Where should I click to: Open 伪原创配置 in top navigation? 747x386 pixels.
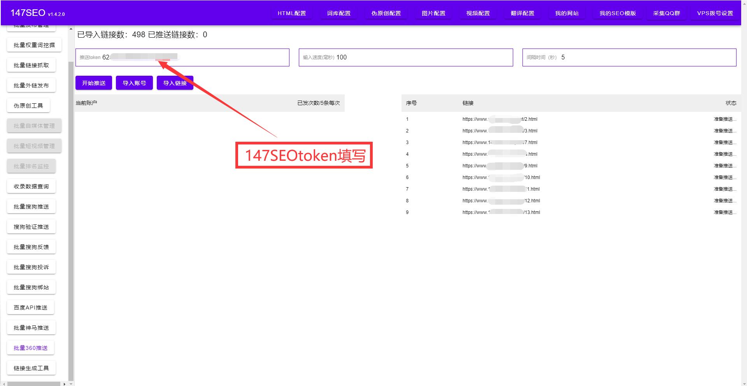386,13
